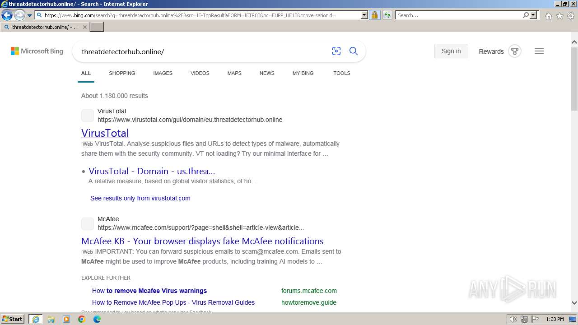Click See results only from virustotal.com

click(140, 198)
